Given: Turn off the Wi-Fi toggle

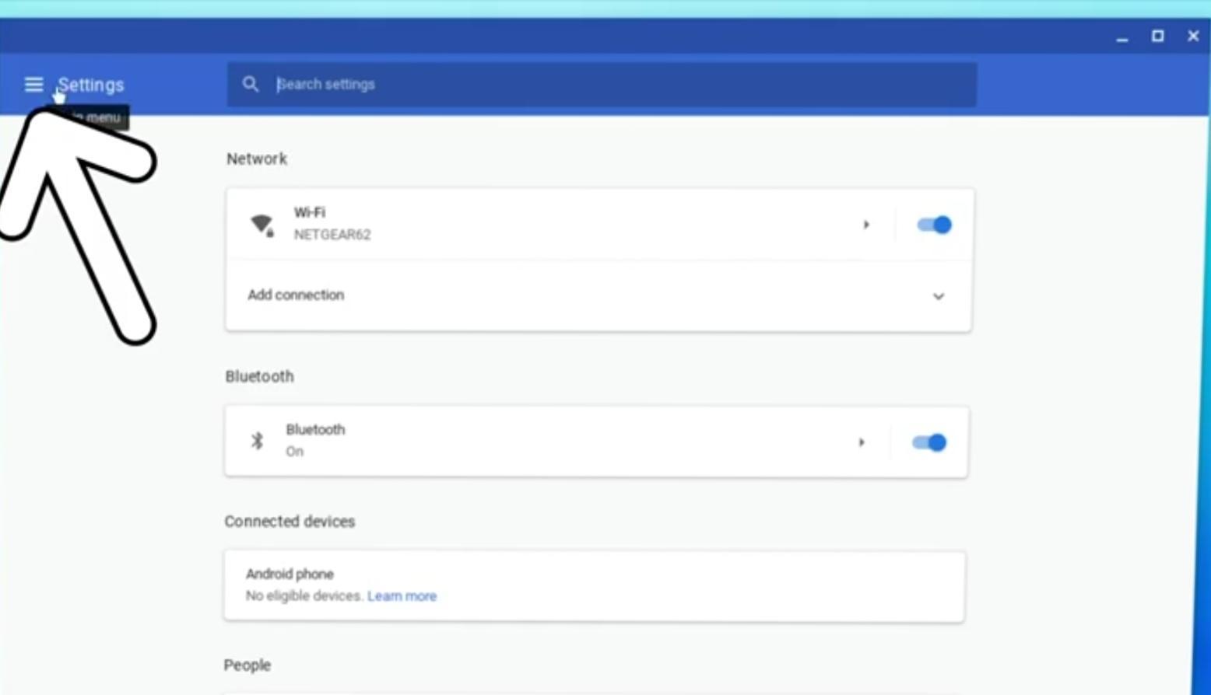Looking at the screenshot, I should [934, 225].
